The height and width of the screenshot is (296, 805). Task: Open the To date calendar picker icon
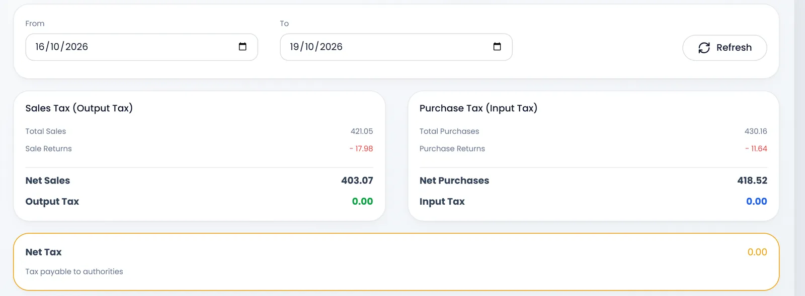tap(497, 47)
